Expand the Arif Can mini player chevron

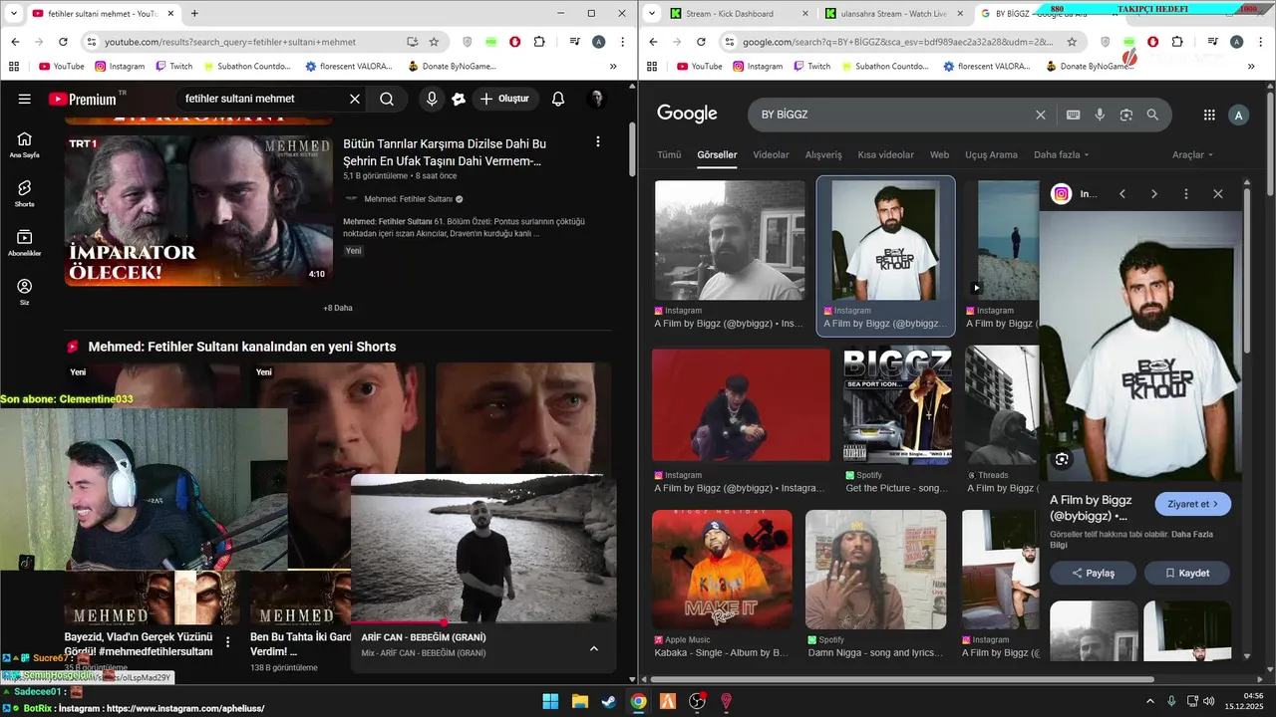click(594, 648)
